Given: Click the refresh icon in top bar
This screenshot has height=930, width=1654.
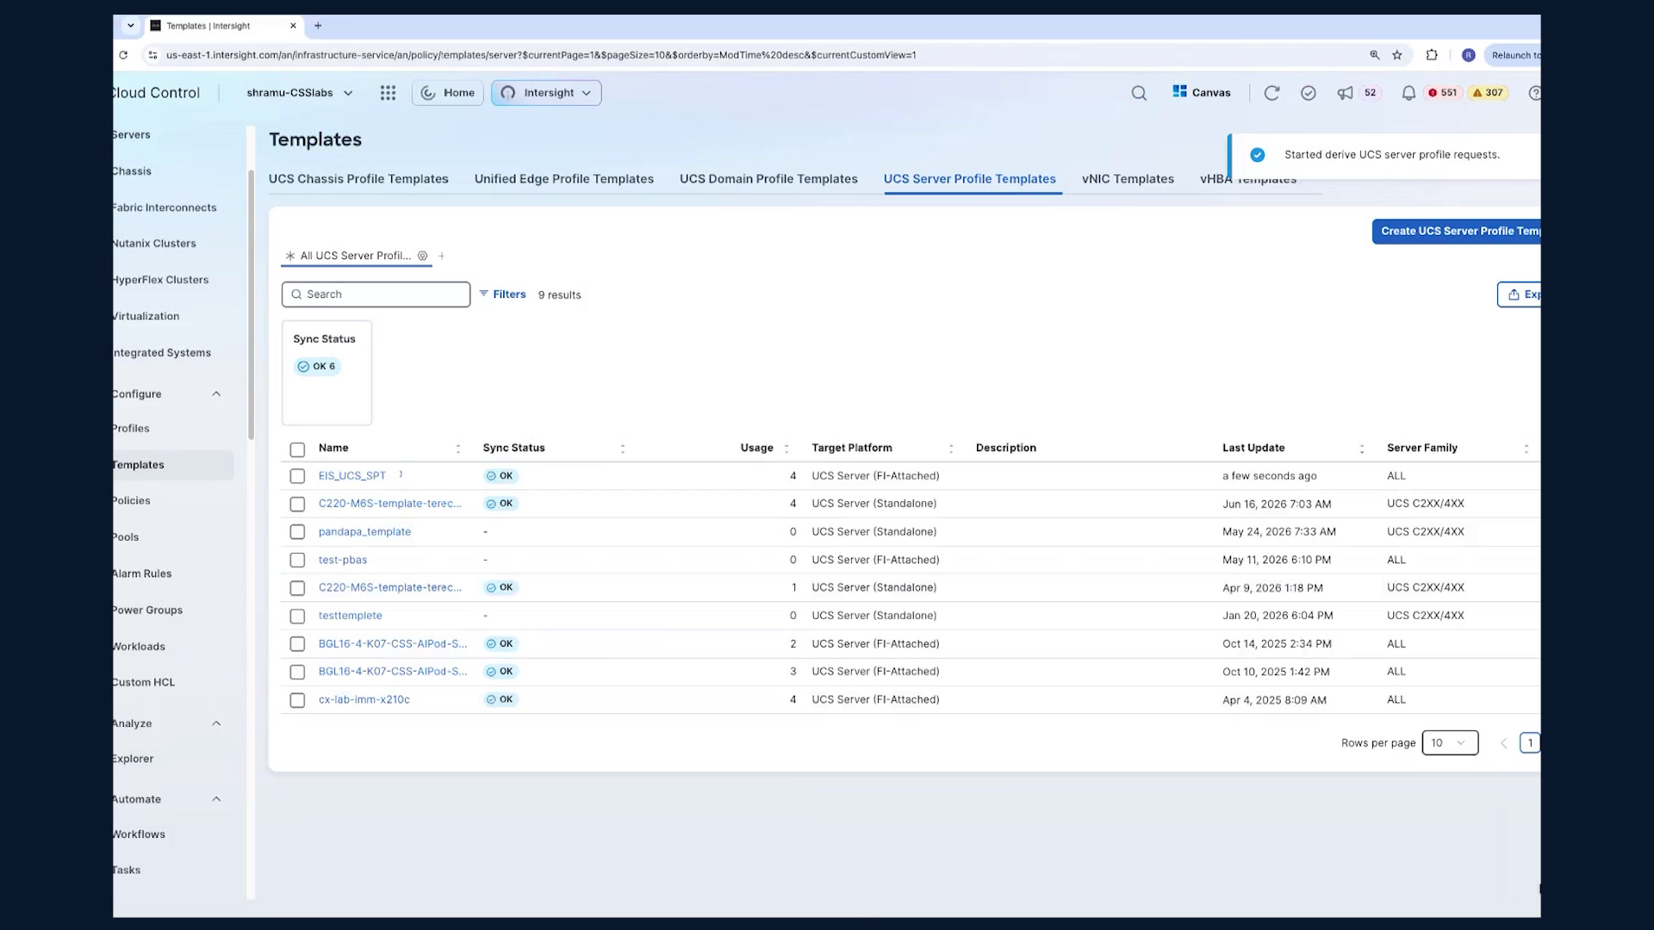Looking at the screenshot, I should click(x=1272, y=93).
